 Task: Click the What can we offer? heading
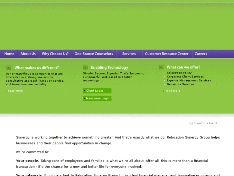[183, 67]
